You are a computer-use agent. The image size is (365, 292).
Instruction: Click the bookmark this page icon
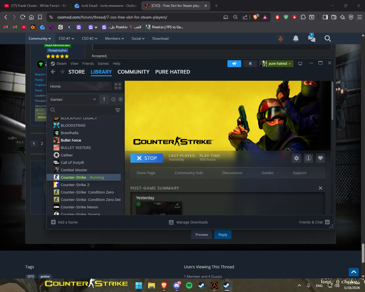click(40, 17)
